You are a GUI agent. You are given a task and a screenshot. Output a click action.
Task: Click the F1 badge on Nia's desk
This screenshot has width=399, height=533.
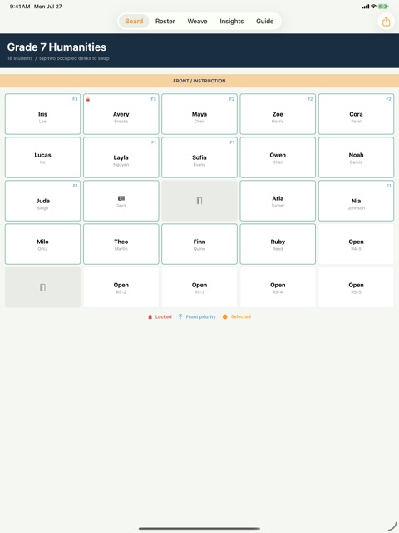388,186
